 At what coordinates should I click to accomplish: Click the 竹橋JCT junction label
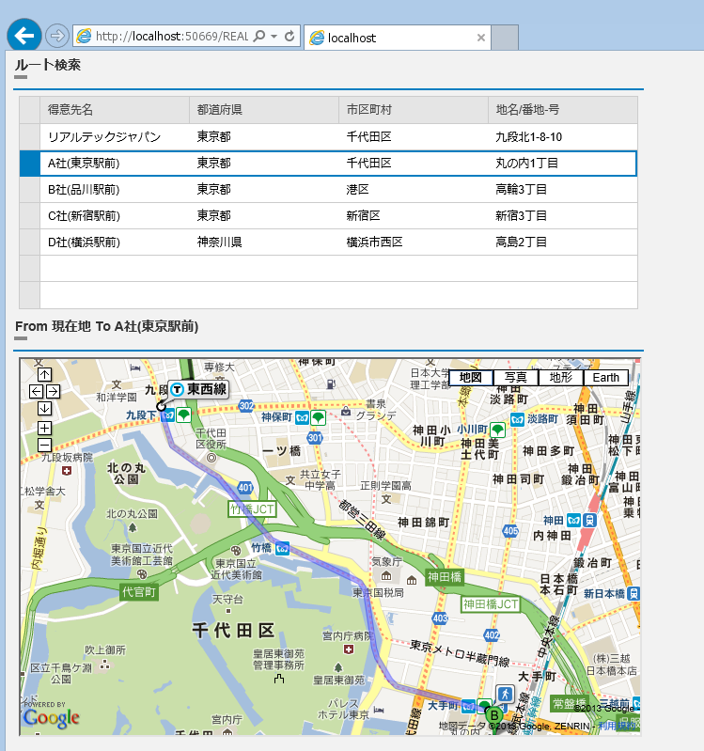252,509
